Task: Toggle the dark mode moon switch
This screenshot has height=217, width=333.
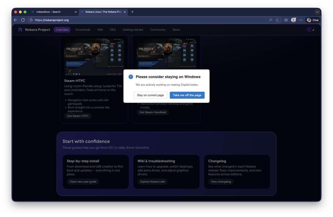Action: pos(311,30)
